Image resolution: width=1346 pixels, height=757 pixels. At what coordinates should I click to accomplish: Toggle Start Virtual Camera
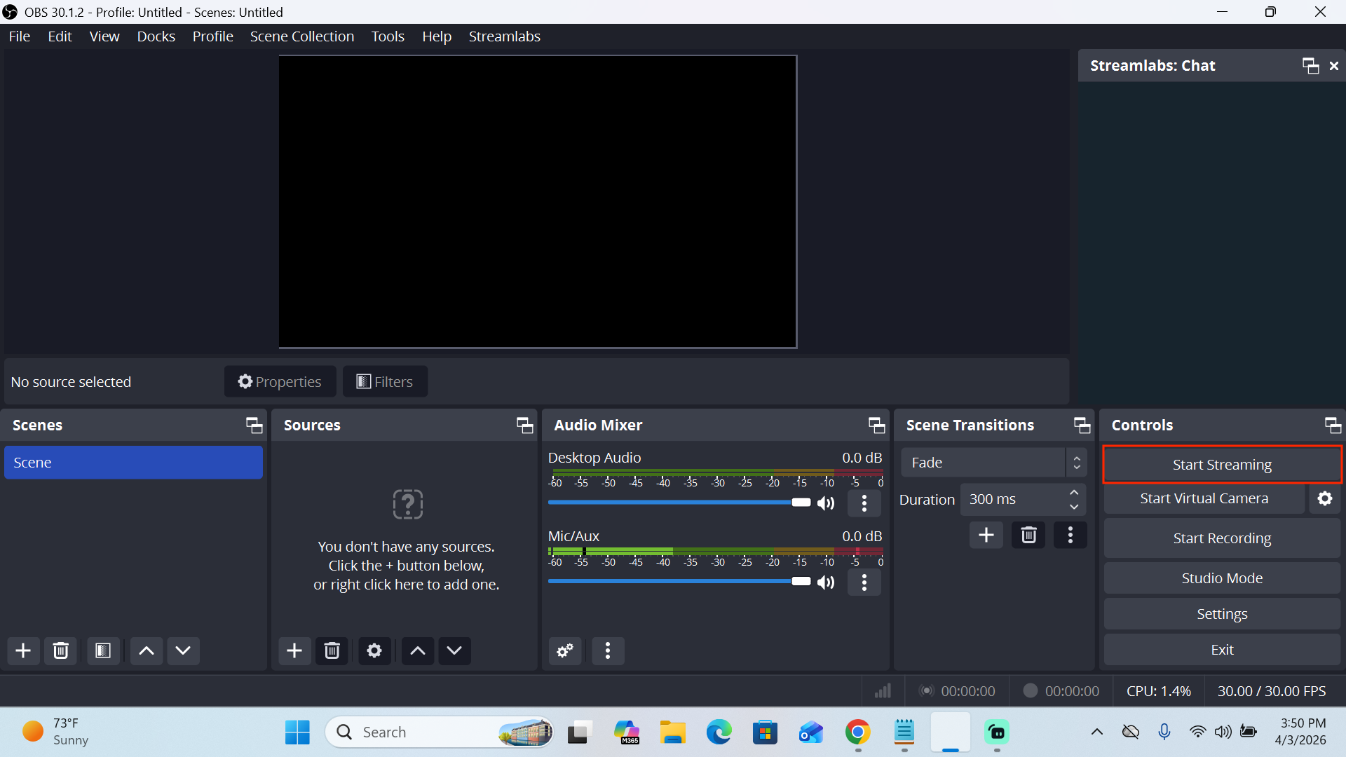1204,498
